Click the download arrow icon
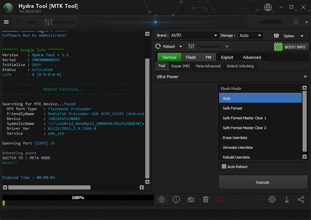 [287, 200]
